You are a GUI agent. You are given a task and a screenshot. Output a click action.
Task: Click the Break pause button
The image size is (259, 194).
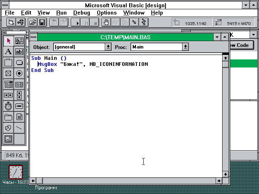pyautogui.click(x=85, y=22)
